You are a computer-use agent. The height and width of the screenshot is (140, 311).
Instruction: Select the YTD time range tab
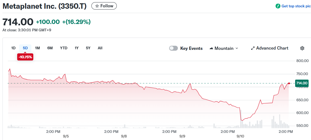[x=64, y=48]
